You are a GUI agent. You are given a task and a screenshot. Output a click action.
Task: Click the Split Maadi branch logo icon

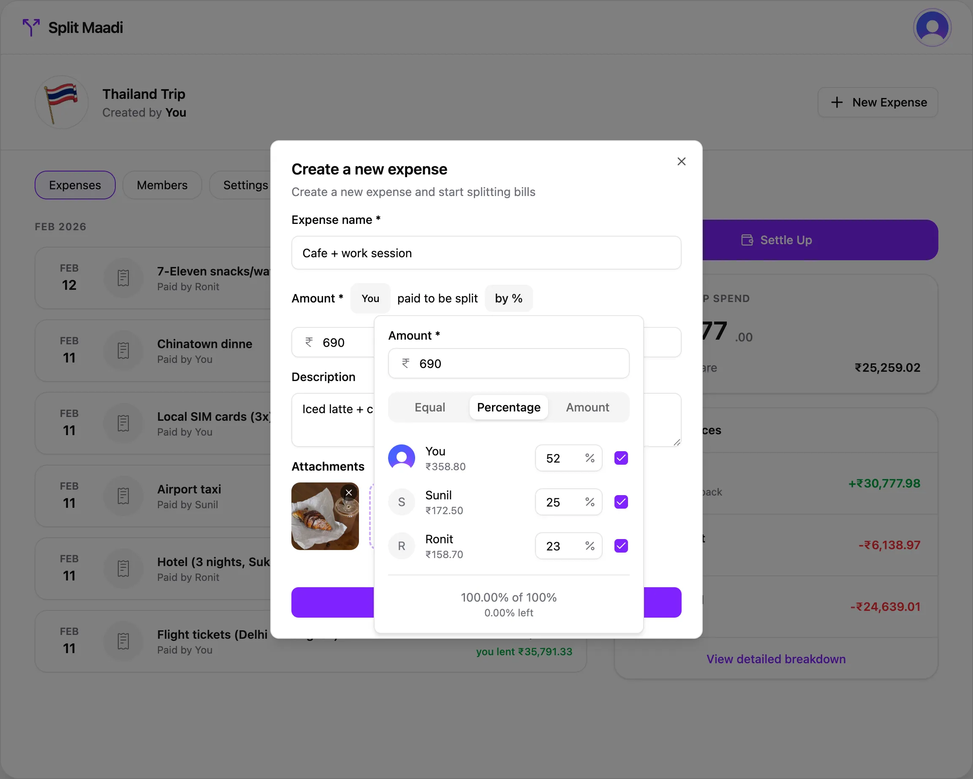31,27
